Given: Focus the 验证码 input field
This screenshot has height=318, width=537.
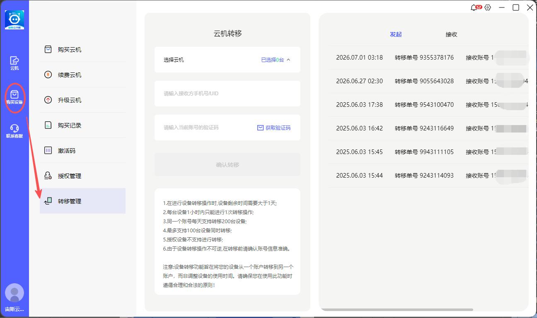Looking at the screenshot, I should 207,128.
